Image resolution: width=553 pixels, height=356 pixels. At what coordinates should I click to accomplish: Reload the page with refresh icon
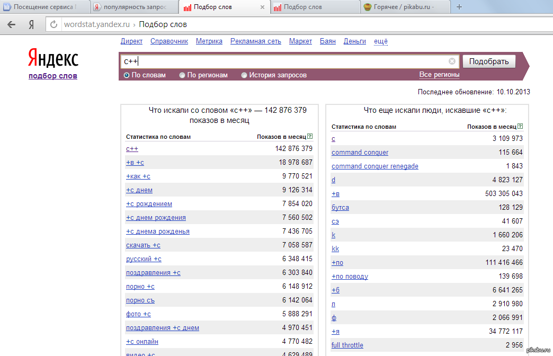(x=53, y=24)
